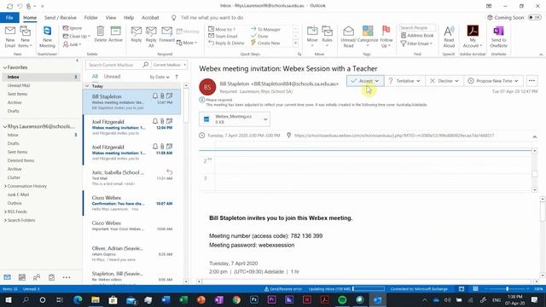Open the Send / Receive ribbon tab

(x=61, y=17)
